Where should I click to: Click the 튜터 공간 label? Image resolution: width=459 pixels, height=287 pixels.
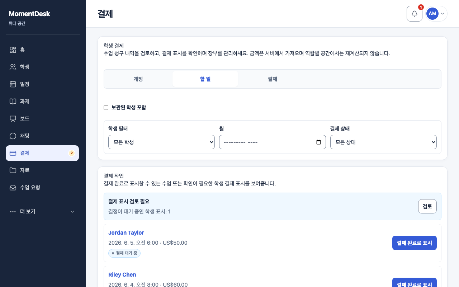17,24
